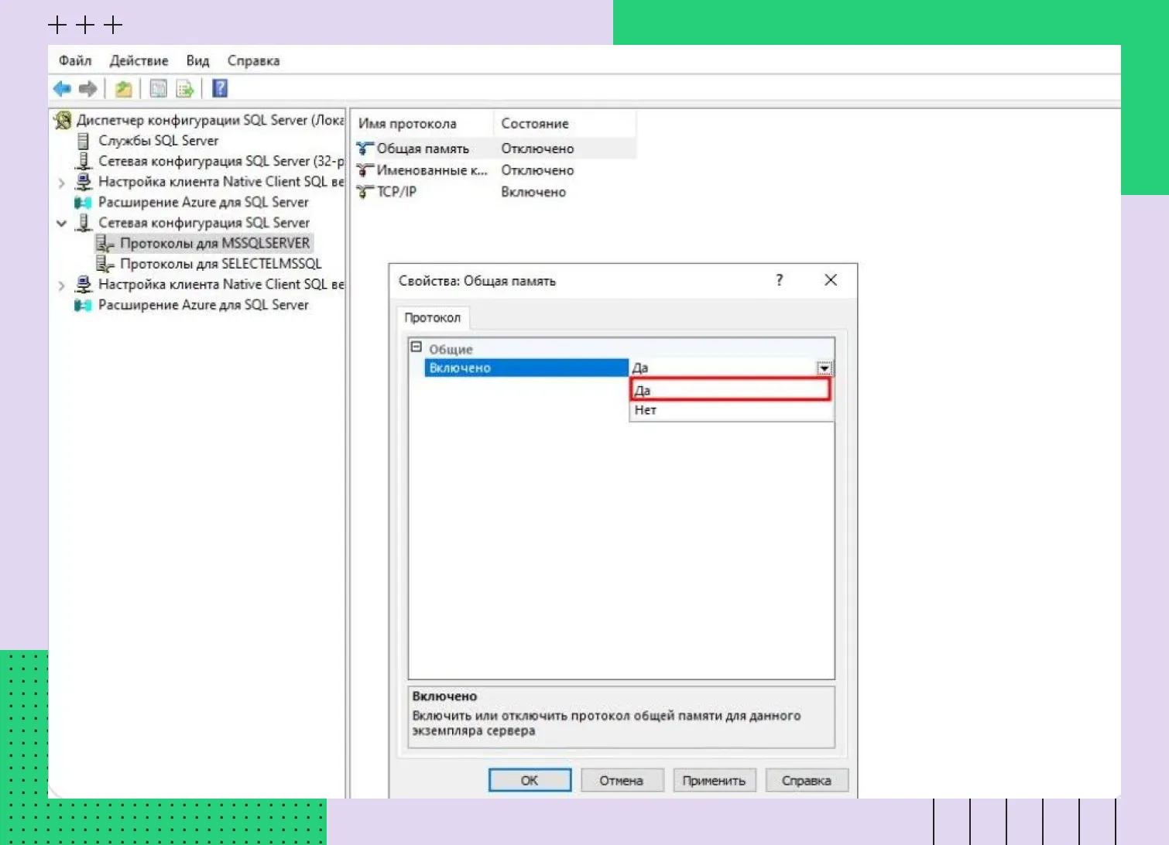Click the Службы SQL Server icon

[84, 141]
